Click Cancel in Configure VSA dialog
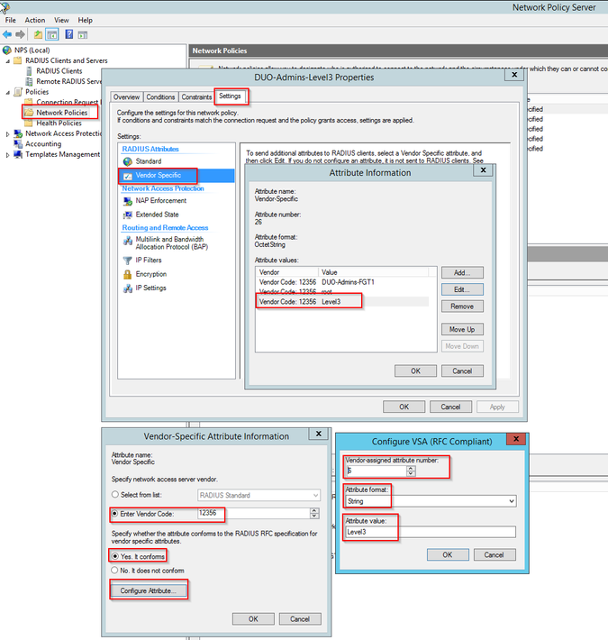This screenshot has width=608, height=640. click(495, 554)
